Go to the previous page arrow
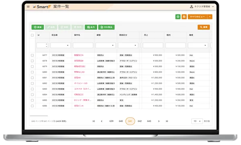 pos(102,121)
